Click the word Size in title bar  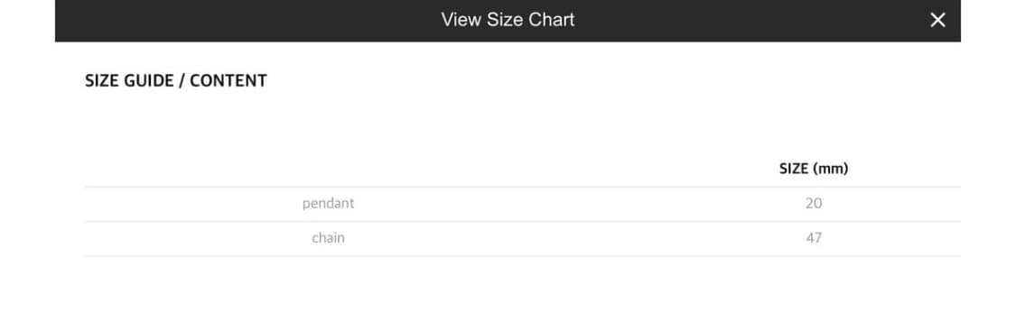[x=506, y=20]
